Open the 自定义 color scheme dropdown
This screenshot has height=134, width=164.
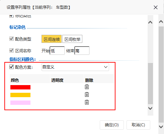point(75,67)
